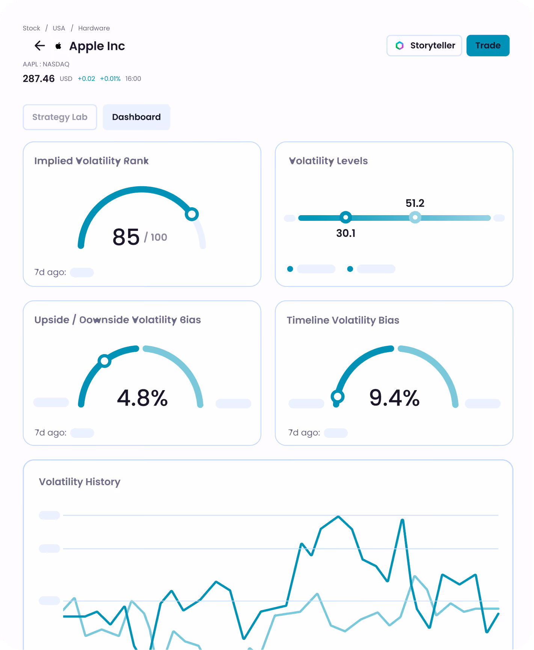Image resolution: width=534 pixels, height=650 pixels.
Task: Click the highest peak of the dark history line
Action: point(338,517)
